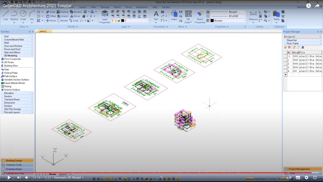Image resolution: width=323 pixels, height=182 pixels.
Task: Open the Manage ribbon tab
Action: point(105,7)
